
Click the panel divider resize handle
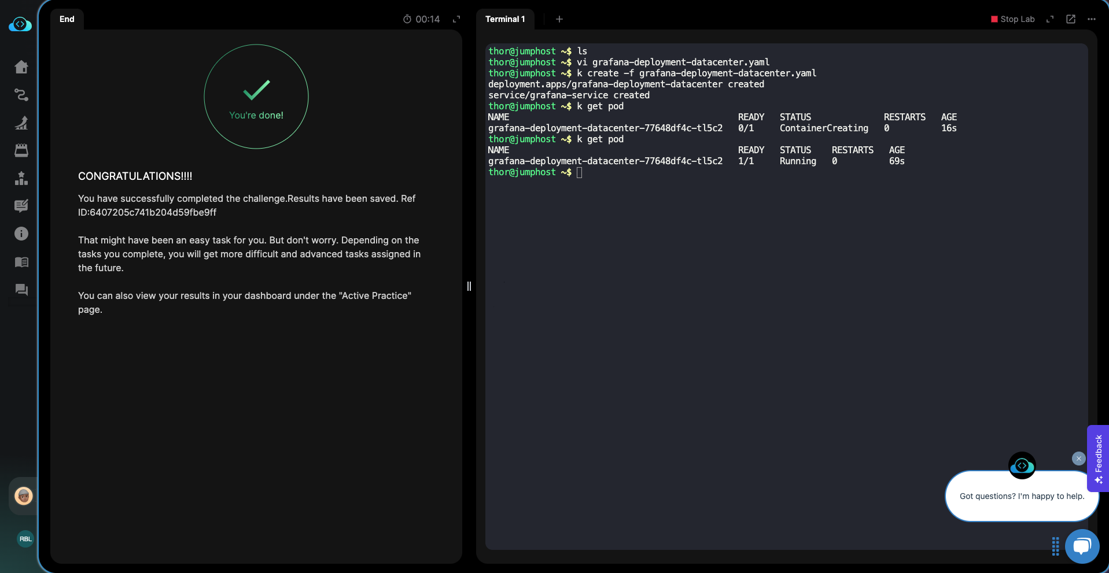[469, 286]
